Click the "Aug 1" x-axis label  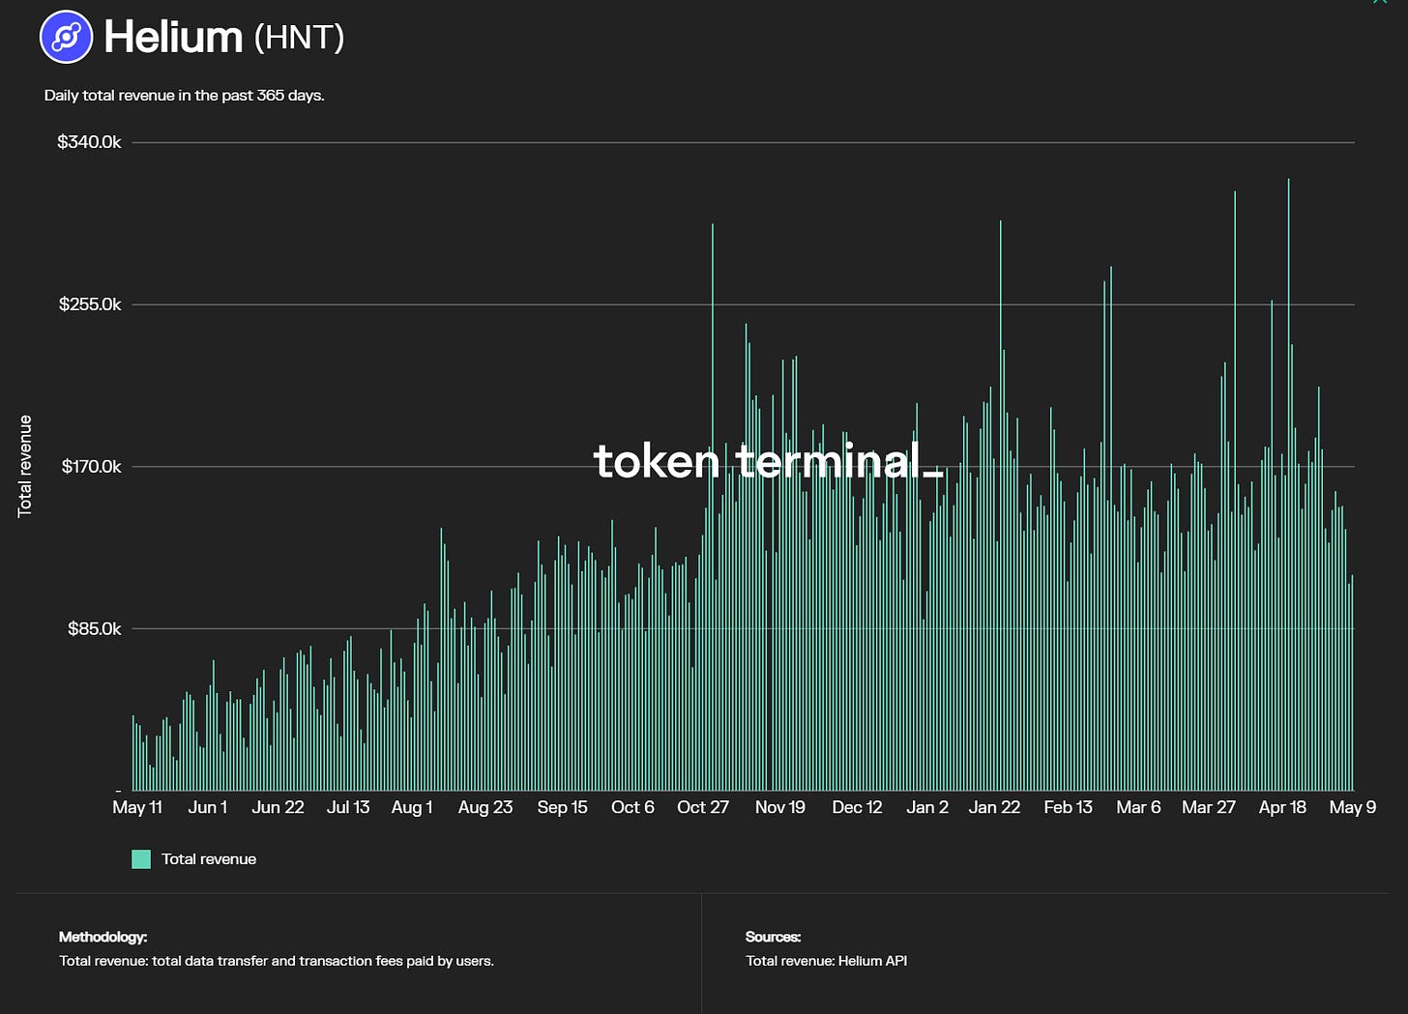412,807
